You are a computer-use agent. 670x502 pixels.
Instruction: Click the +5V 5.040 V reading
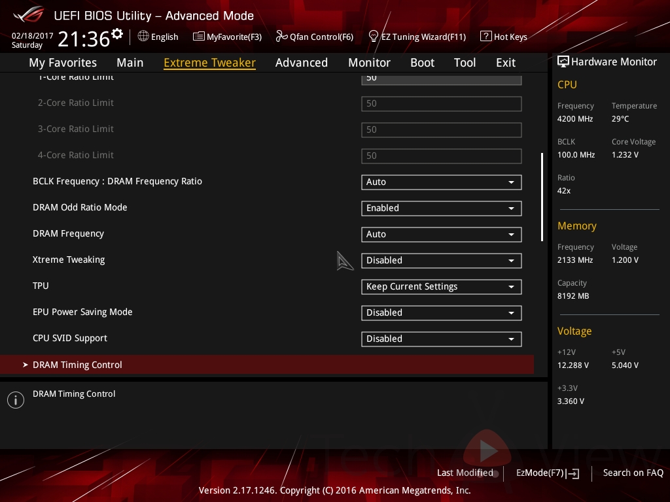(625, 365)
